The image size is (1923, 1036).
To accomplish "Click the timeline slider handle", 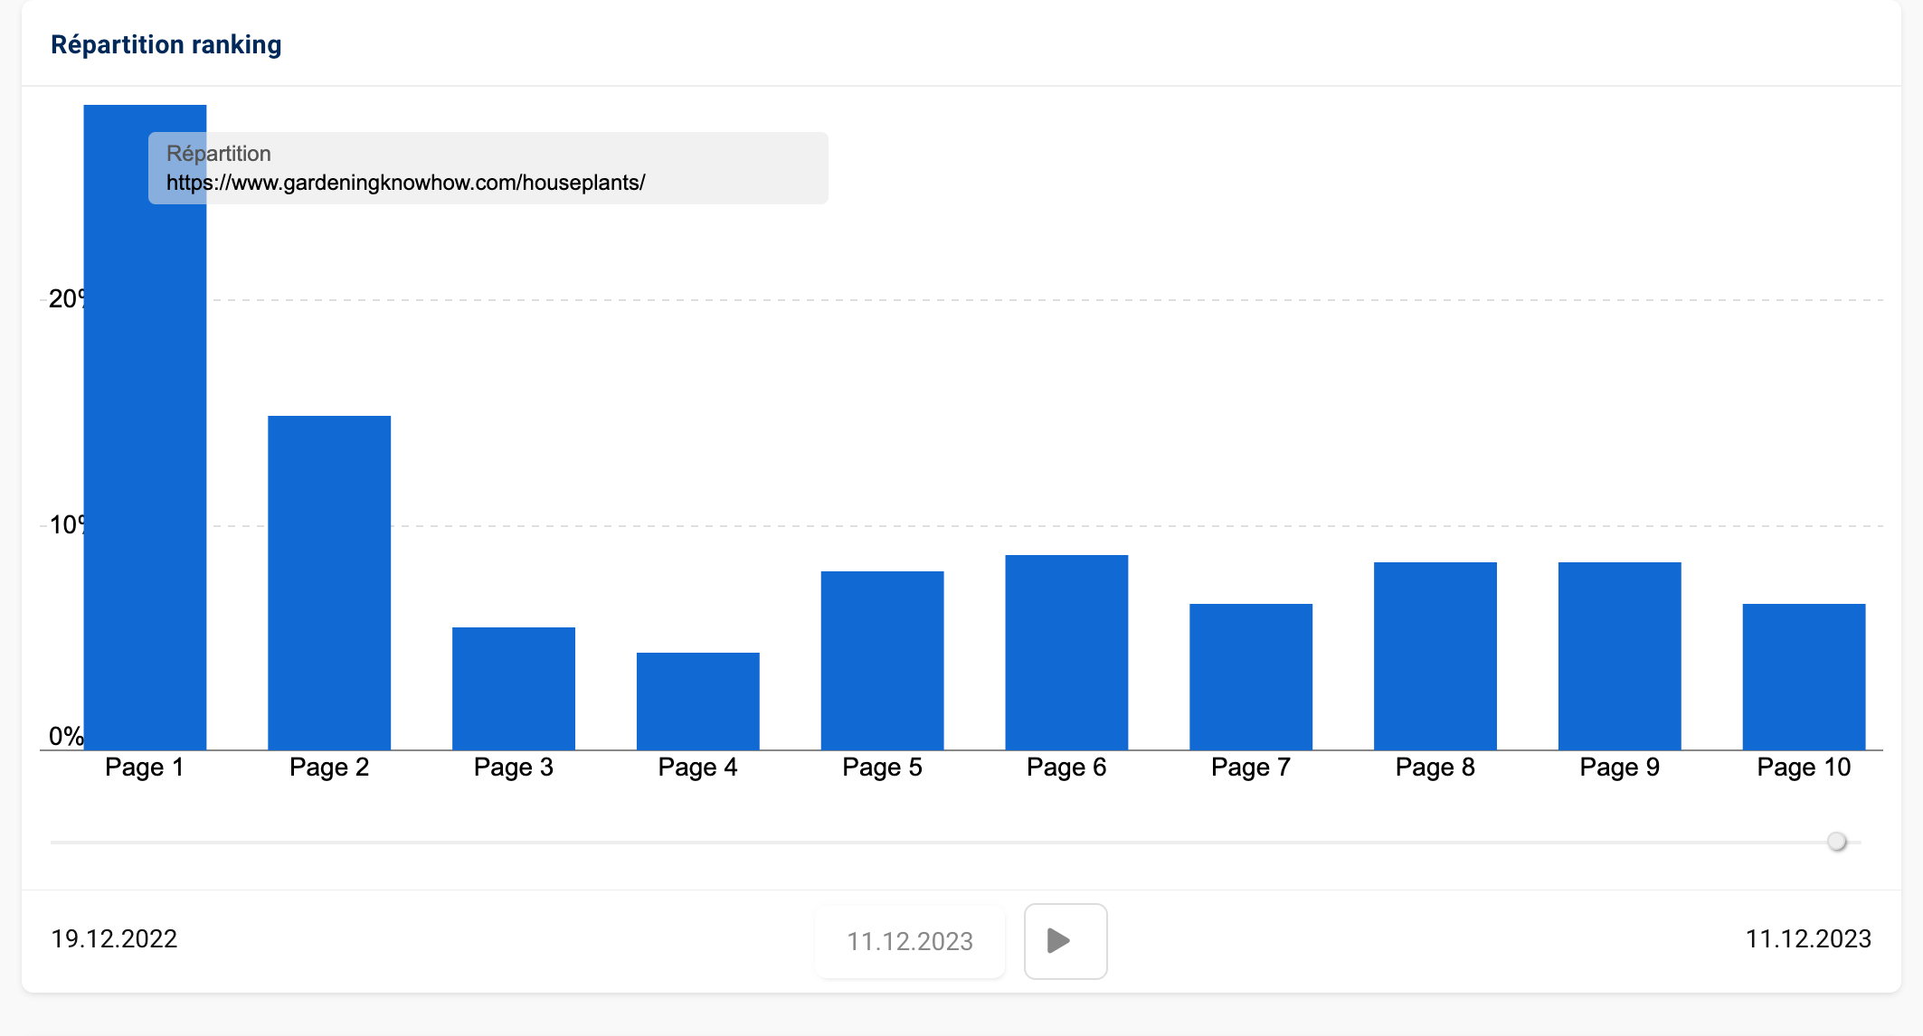I will tap(1836, 842).
